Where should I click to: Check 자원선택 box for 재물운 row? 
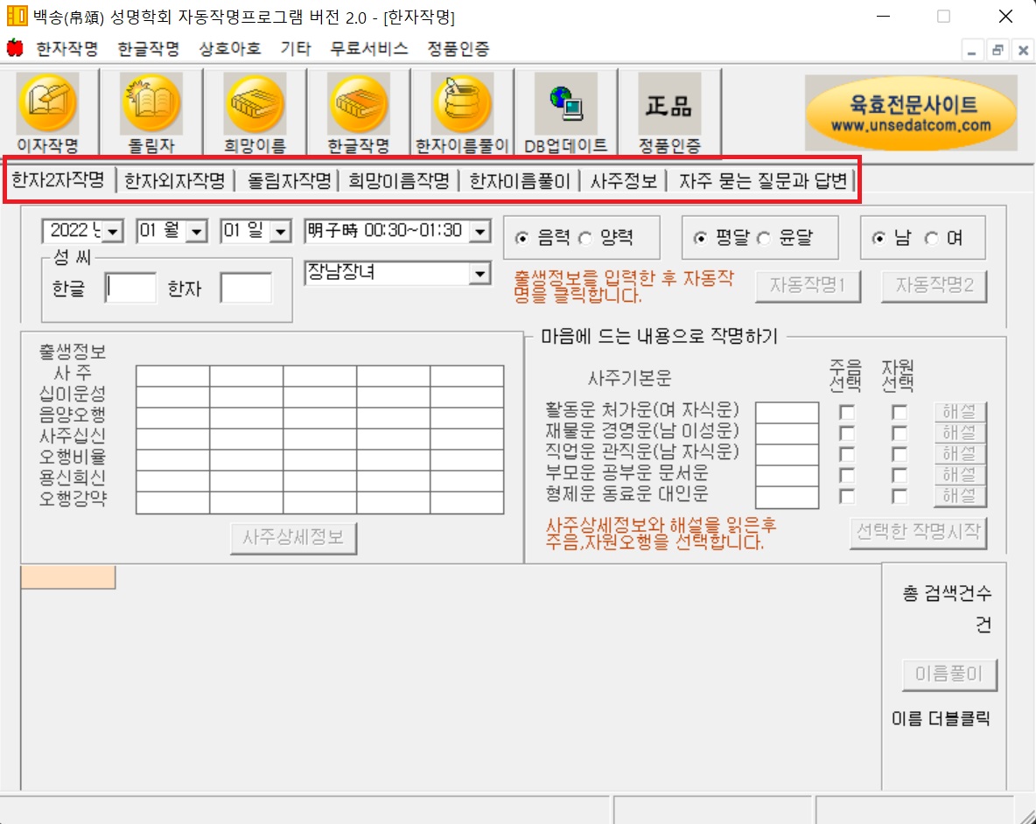(x=899, y=434)
